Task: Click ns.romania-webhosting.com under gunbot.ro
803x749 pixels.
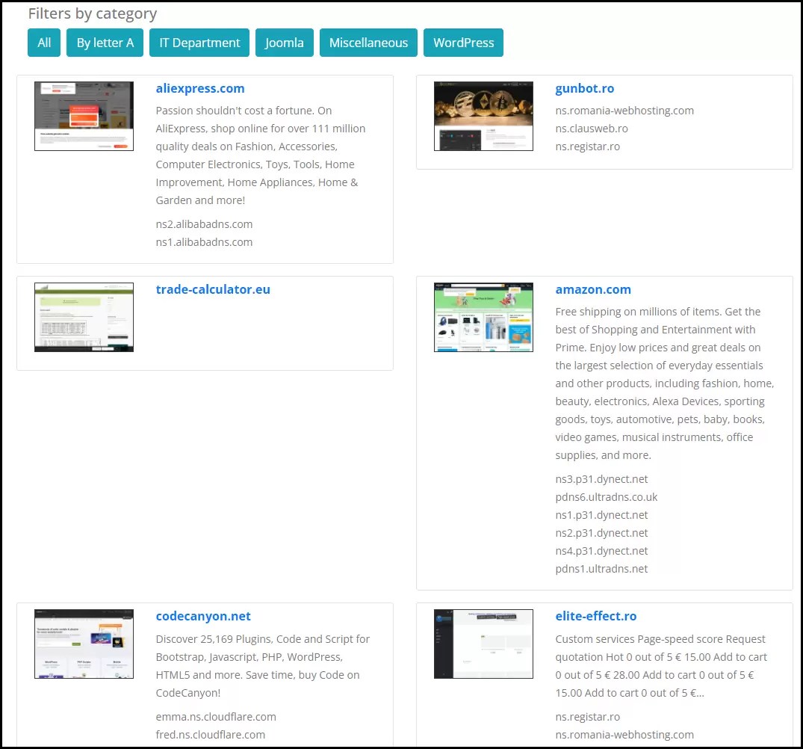Action: point(624,111)
